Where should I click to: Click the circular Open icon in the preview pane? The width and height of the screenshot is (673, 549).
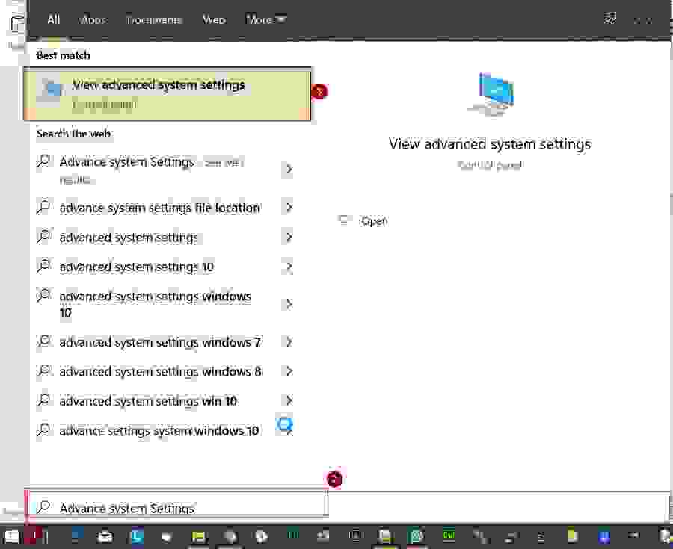pos(345,220)
